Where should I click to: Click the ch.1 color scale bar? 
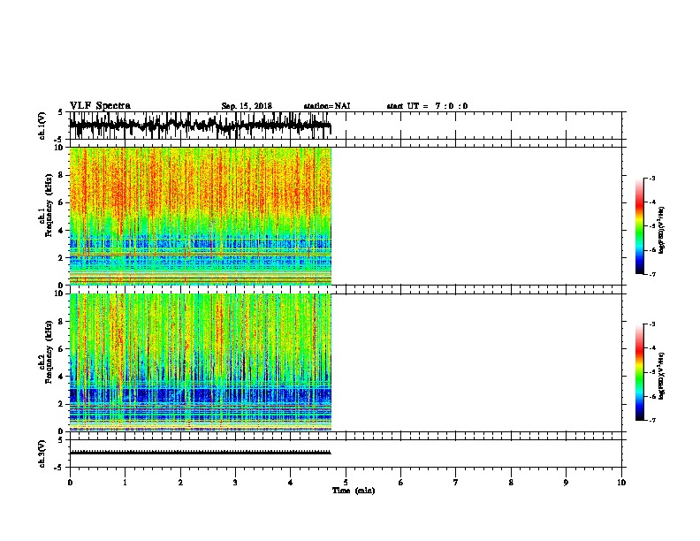coord(639,226)
